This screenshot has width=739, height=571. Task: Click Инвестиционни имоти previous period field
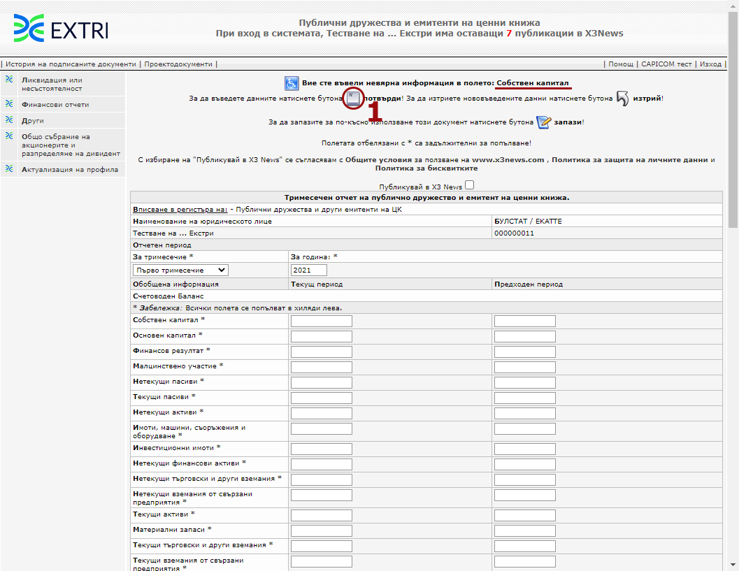point(525,449)
